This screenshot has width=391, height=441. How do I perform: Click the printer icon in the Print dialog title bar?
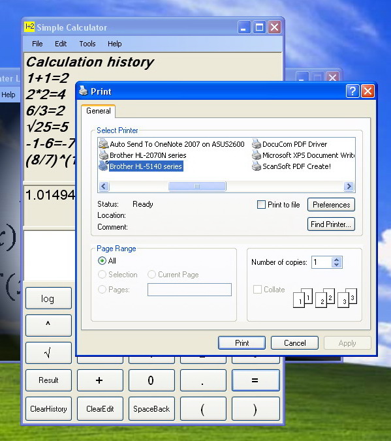coord(84,91)
